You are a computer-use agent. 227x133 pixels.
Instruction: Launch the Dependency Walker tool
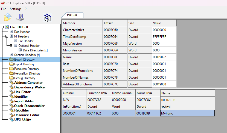[x=30, y=87]
